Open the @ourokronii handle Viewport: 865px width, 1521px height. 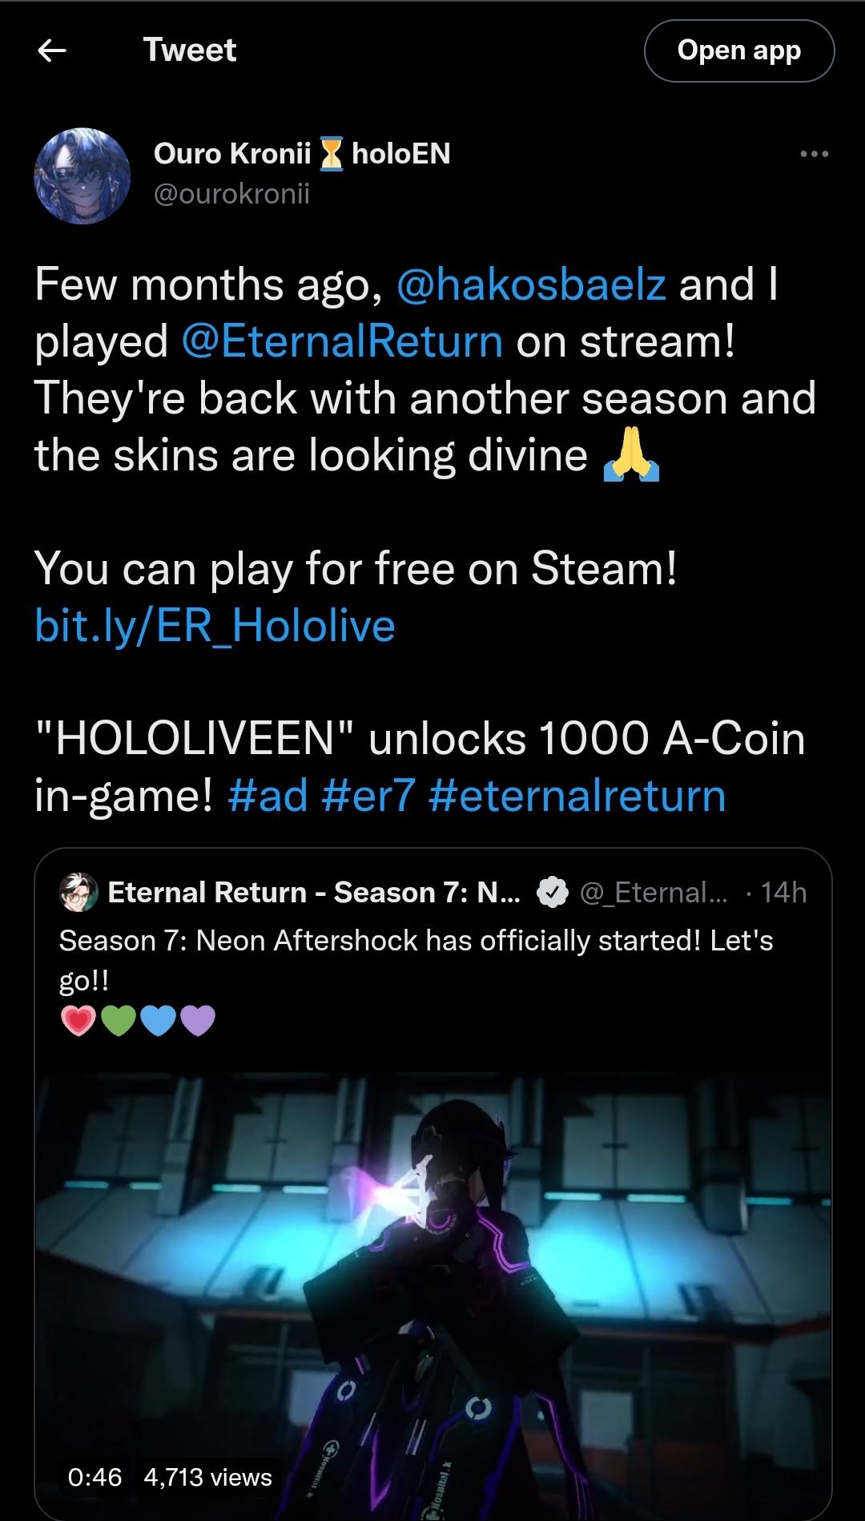[231, 194]
